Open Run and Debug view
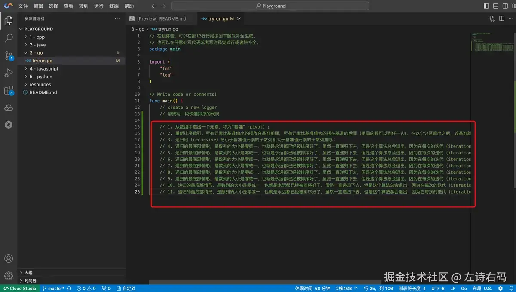Viewport: 516px width, 292px height. click(9, 73)
